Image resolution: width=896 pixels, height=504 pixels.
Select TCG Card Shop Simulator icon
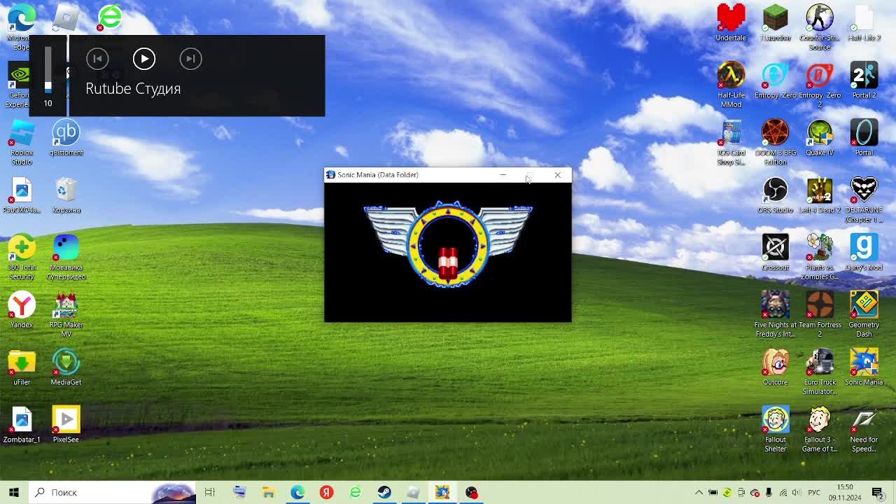pos(731,143)
